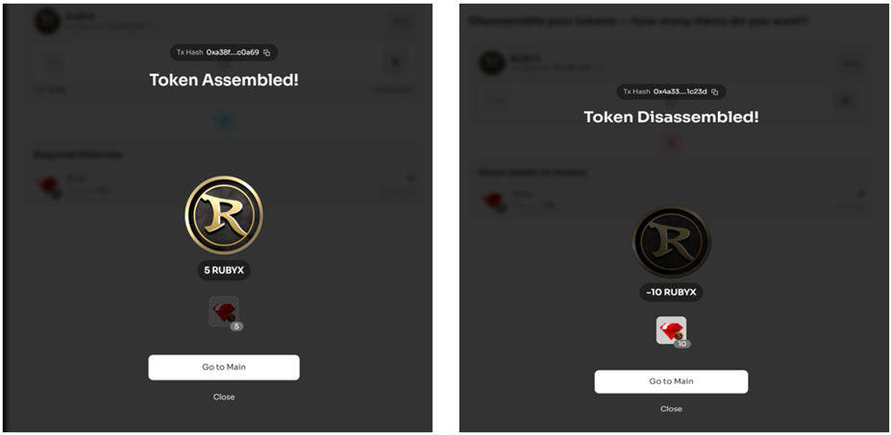Click the dimmed RUBYX avatar behind Disassembled dialog
Screen dimensions: 891x435
[x=493, y=62]
